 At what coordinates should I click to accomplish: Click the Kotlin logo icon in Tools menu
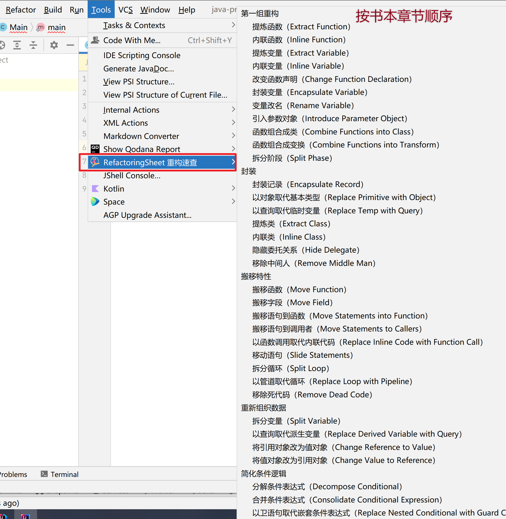point(95,189)
